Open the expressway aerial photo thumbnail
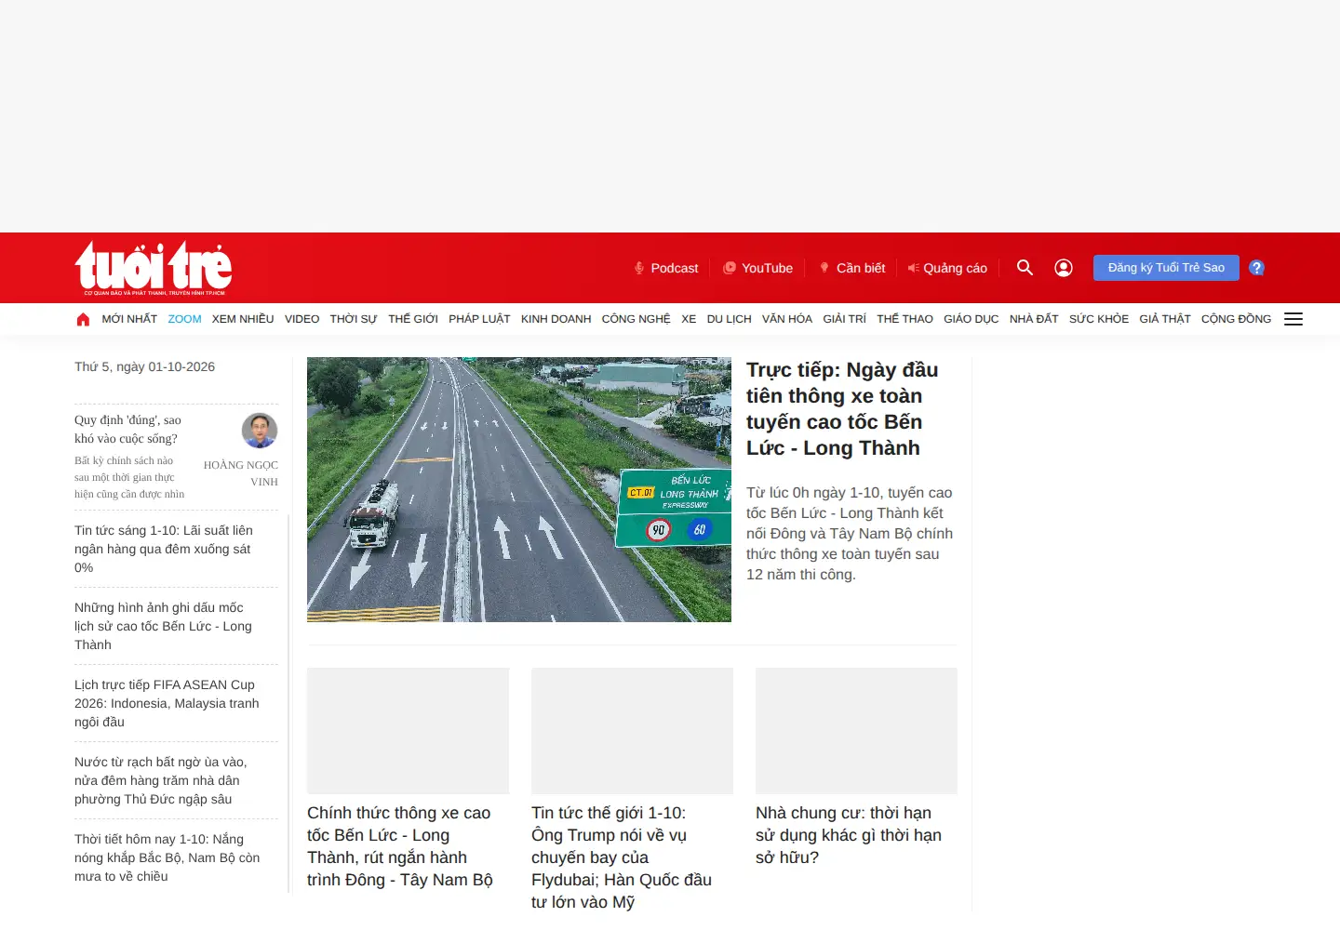Image resolution: width=1340 pixels, height=930 pixels. click(519, 489)
